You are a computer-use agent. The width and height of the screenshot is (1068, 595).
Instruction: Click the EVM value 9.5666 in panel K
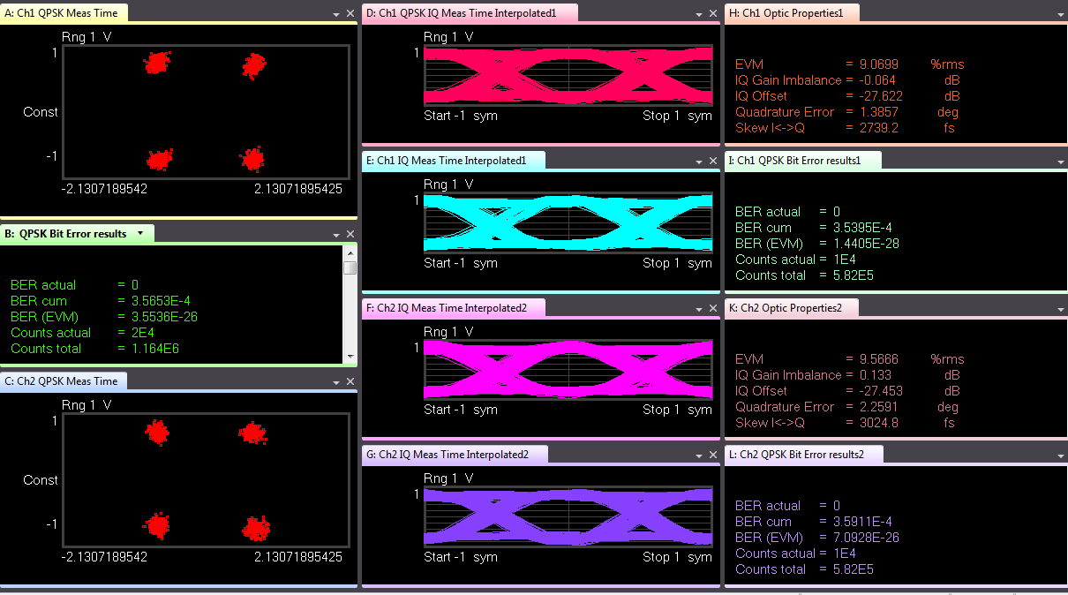[879, 359]
